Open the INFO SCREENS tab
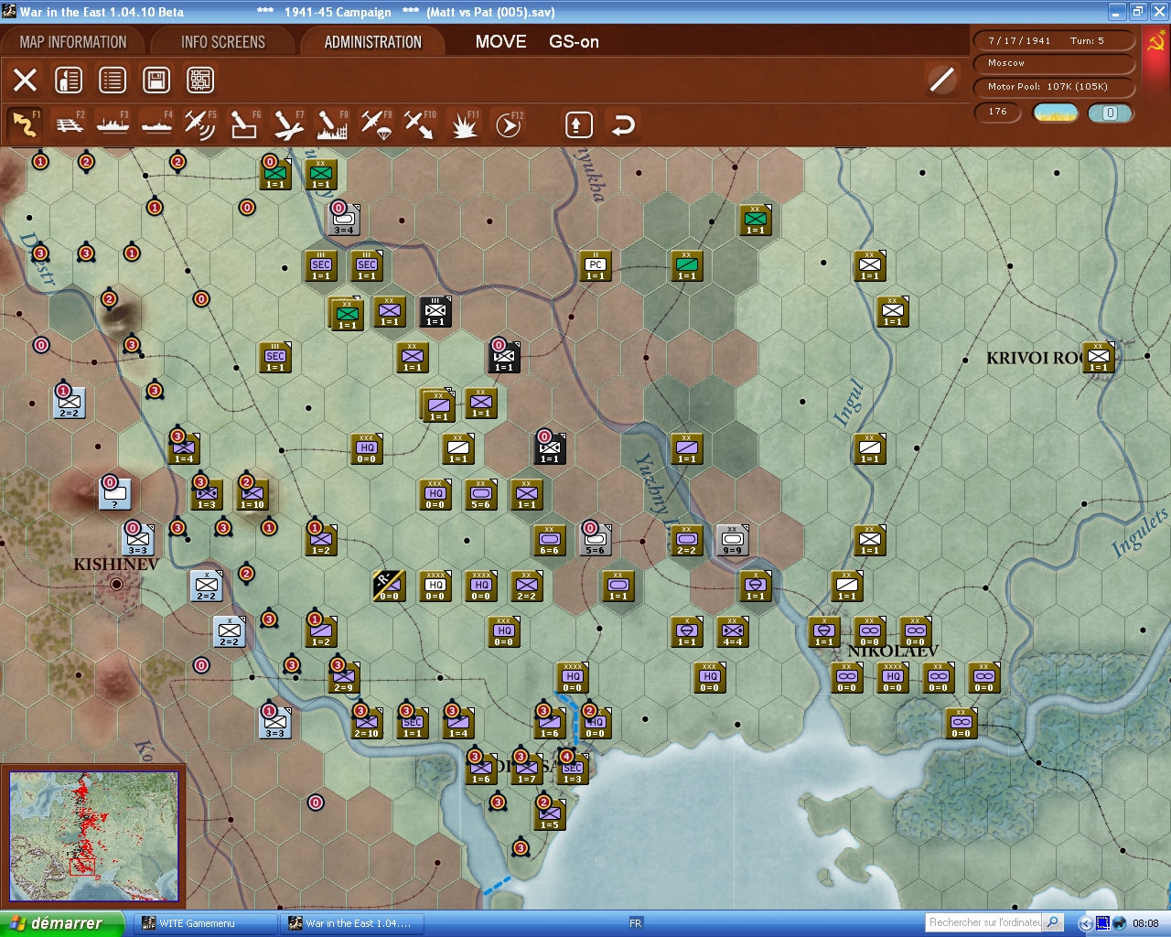The height and width of the screenshot is (937, 1171). [223, 42]
